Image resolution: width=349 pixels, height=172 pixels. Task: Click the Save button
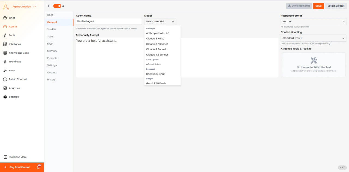318,6
